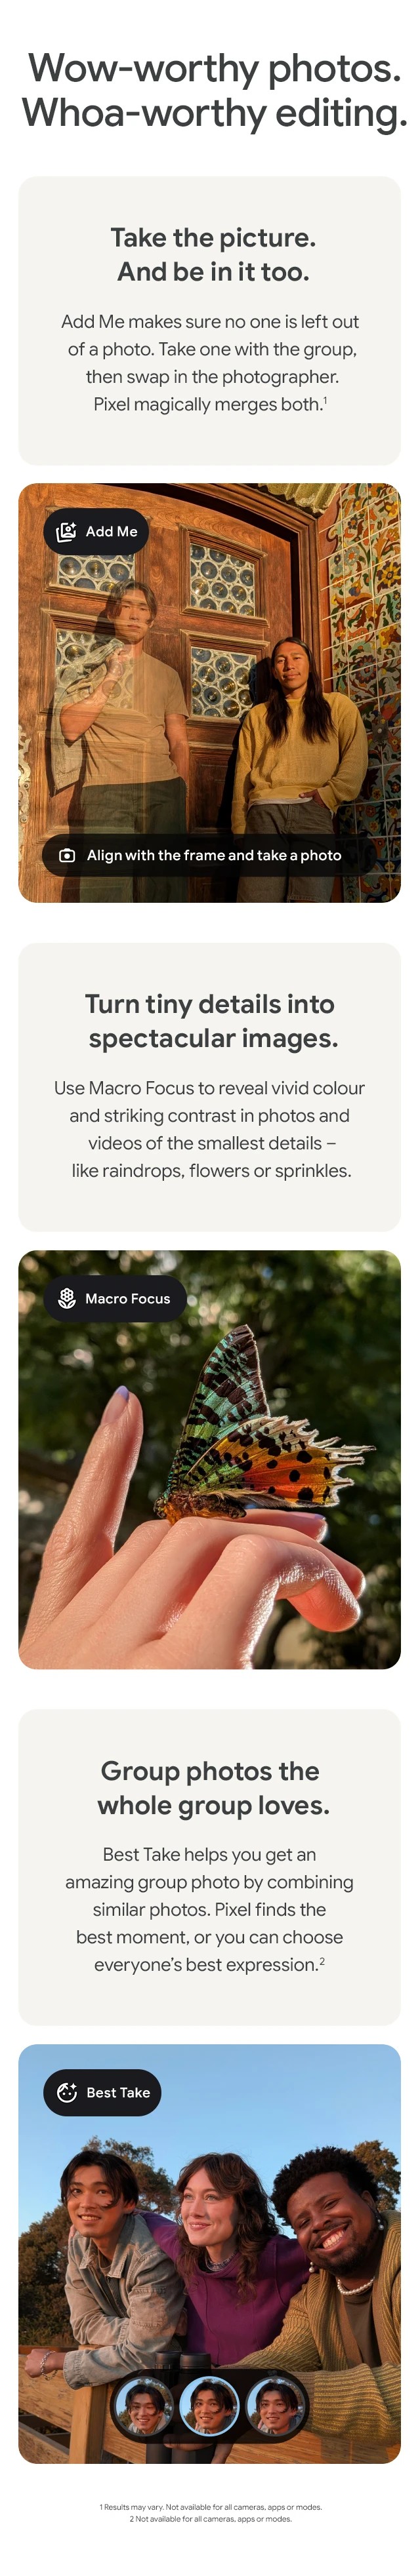Open footnote 1 after Pixel magically merges both
This screenshot has width=420, height=2576.
(325, 400)
